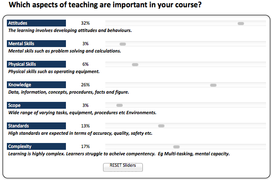272x180 pixels.
Task: Click the 26% Knowledge percentage value
Action: click(85, 85)
